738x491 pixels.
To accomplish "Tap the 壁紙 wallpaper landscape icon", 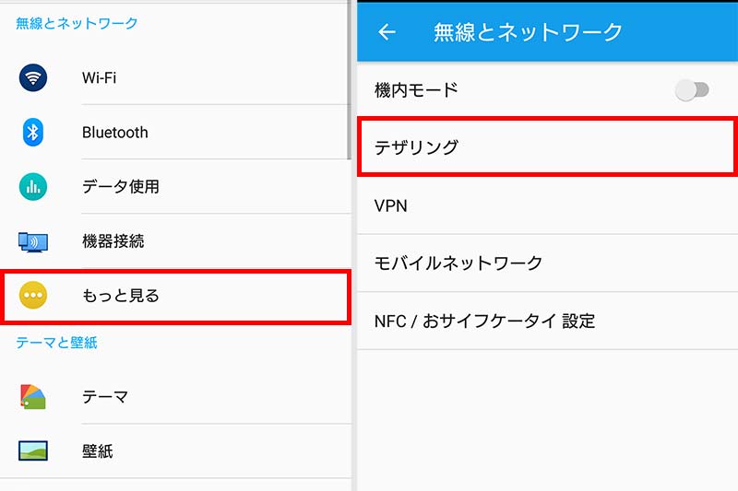I will click(x=33, y=450).
